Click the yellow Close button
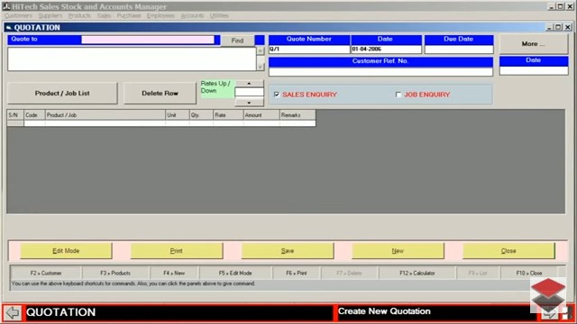The width and height of the screenshot is (577, 324). [x=508, y=251]
